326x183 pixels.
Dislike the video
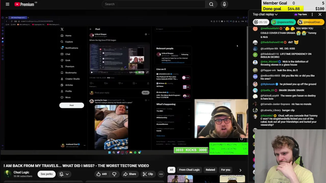tap(114, 174)
